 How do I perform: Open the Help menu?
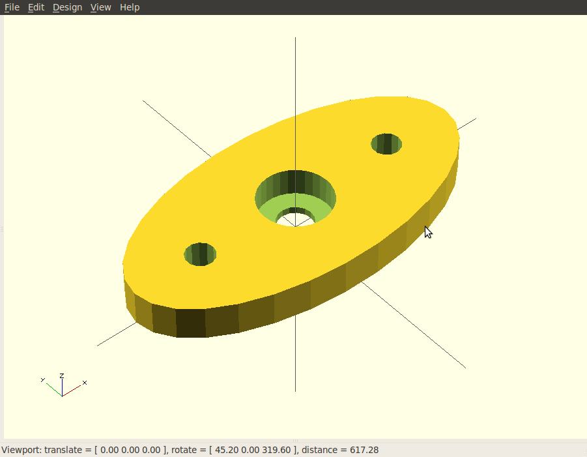129,7
